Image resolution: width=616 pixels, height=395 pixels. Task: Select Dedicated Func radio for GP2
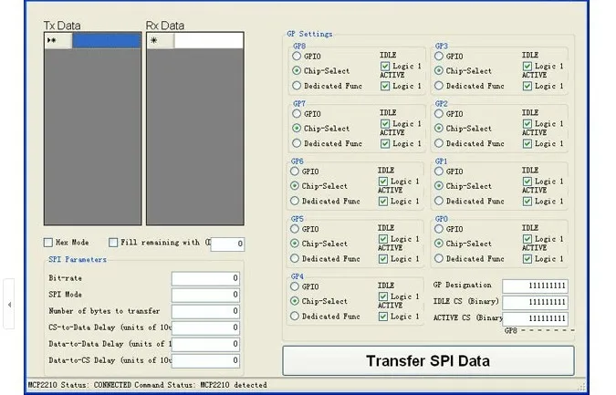coord(439,143)
